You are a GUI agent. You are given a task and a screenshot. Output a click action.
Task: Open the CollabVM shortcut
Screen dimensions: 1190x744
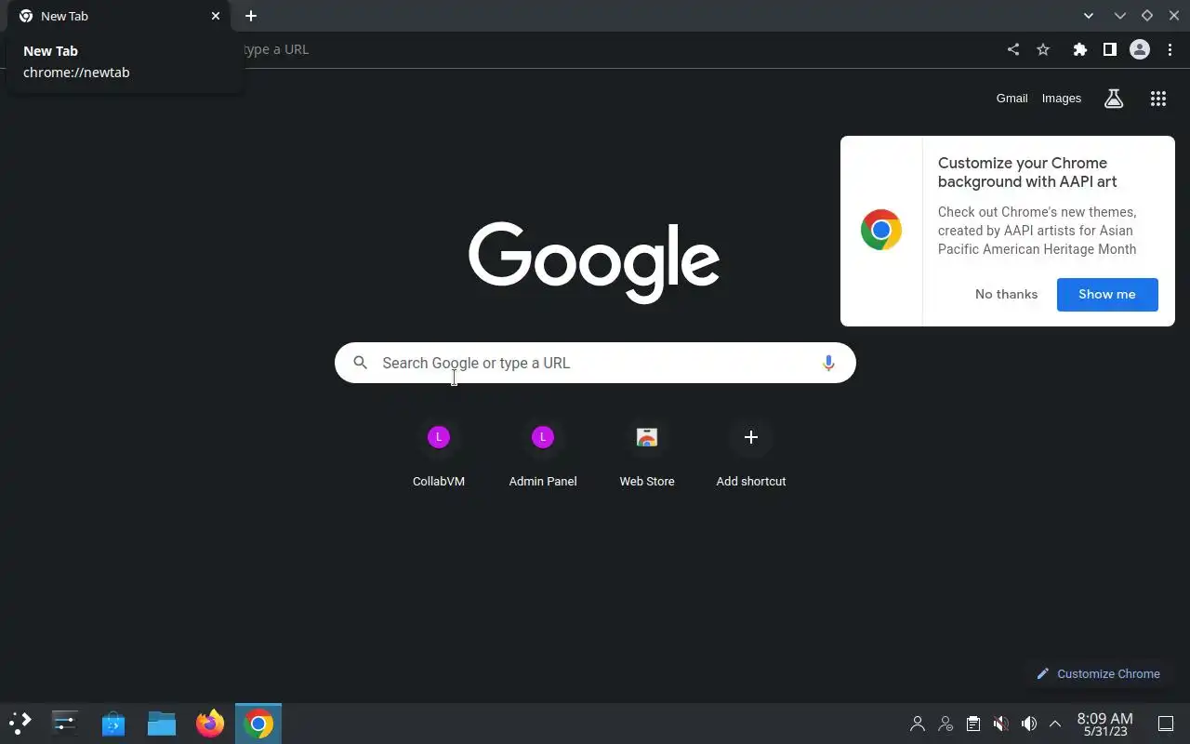439,456
